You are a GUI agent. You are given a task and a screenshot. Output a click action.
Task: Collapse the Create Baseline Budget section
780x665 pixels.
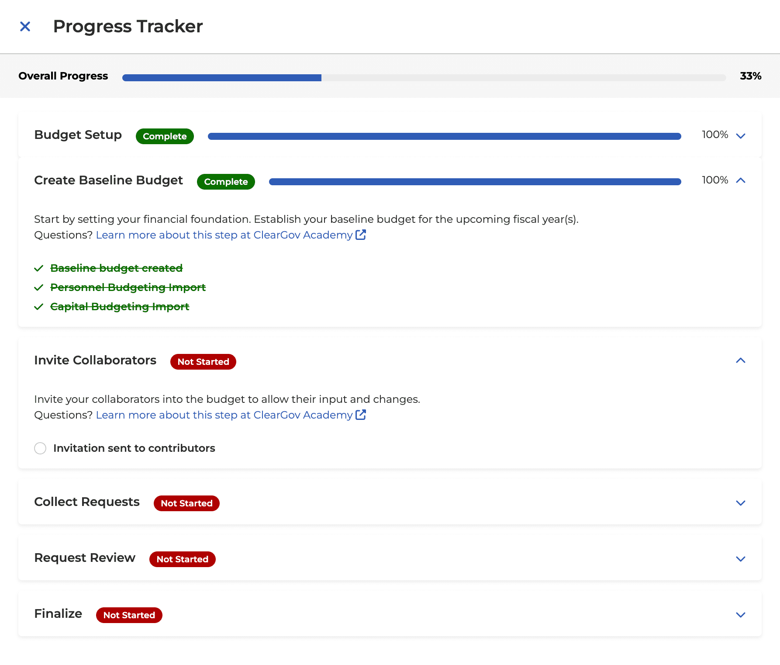741,180
